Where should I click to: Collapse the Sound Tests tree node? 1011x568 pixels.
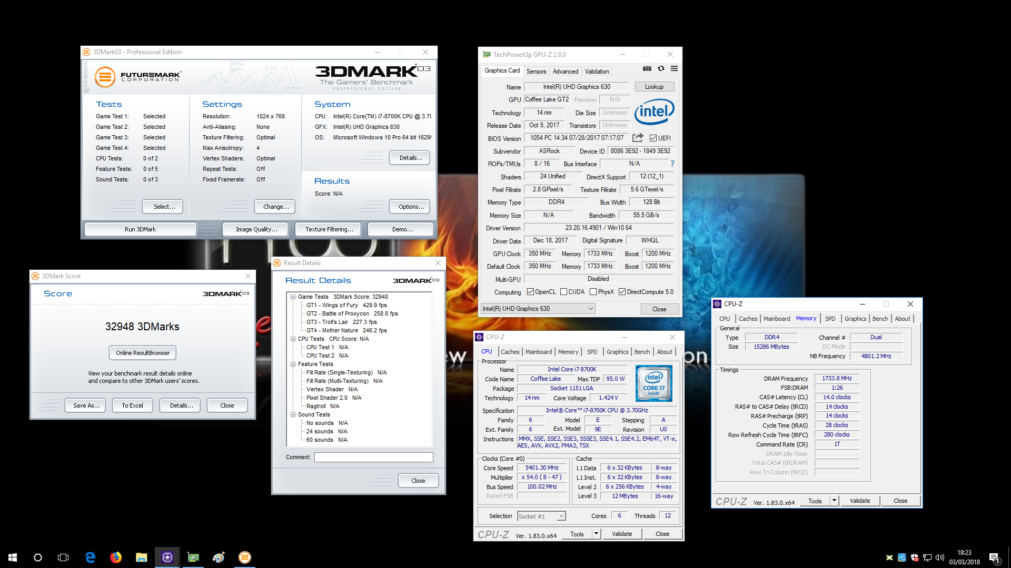293,414
